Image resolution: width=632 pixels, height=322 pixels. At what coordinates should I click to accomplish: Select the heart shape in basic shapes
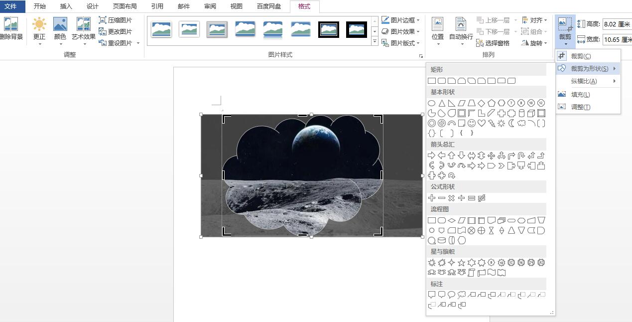coord(482,123)
